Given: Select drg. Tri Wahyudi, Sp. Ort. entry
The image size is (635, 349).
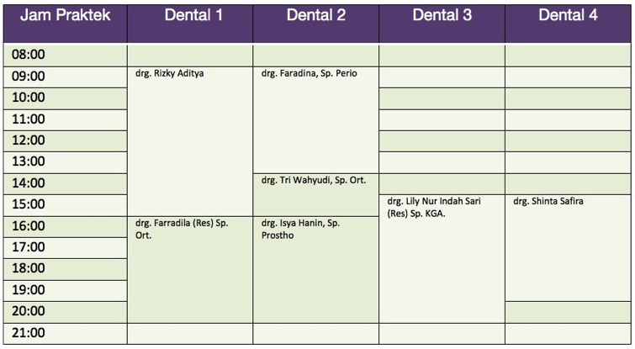Looking at the screenshot, I should pos(319,180).
